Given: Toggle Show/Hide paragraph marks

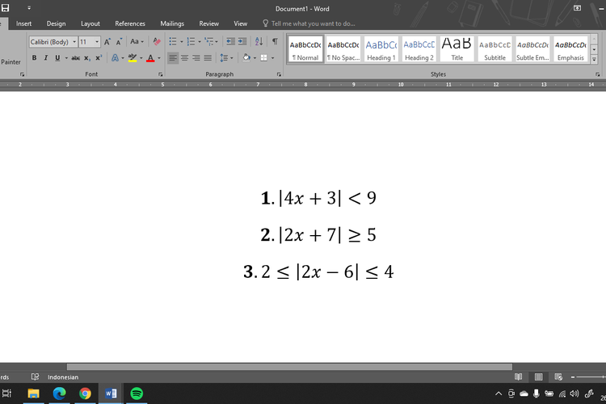Looking at the screenshot, I should click(275, 41).
